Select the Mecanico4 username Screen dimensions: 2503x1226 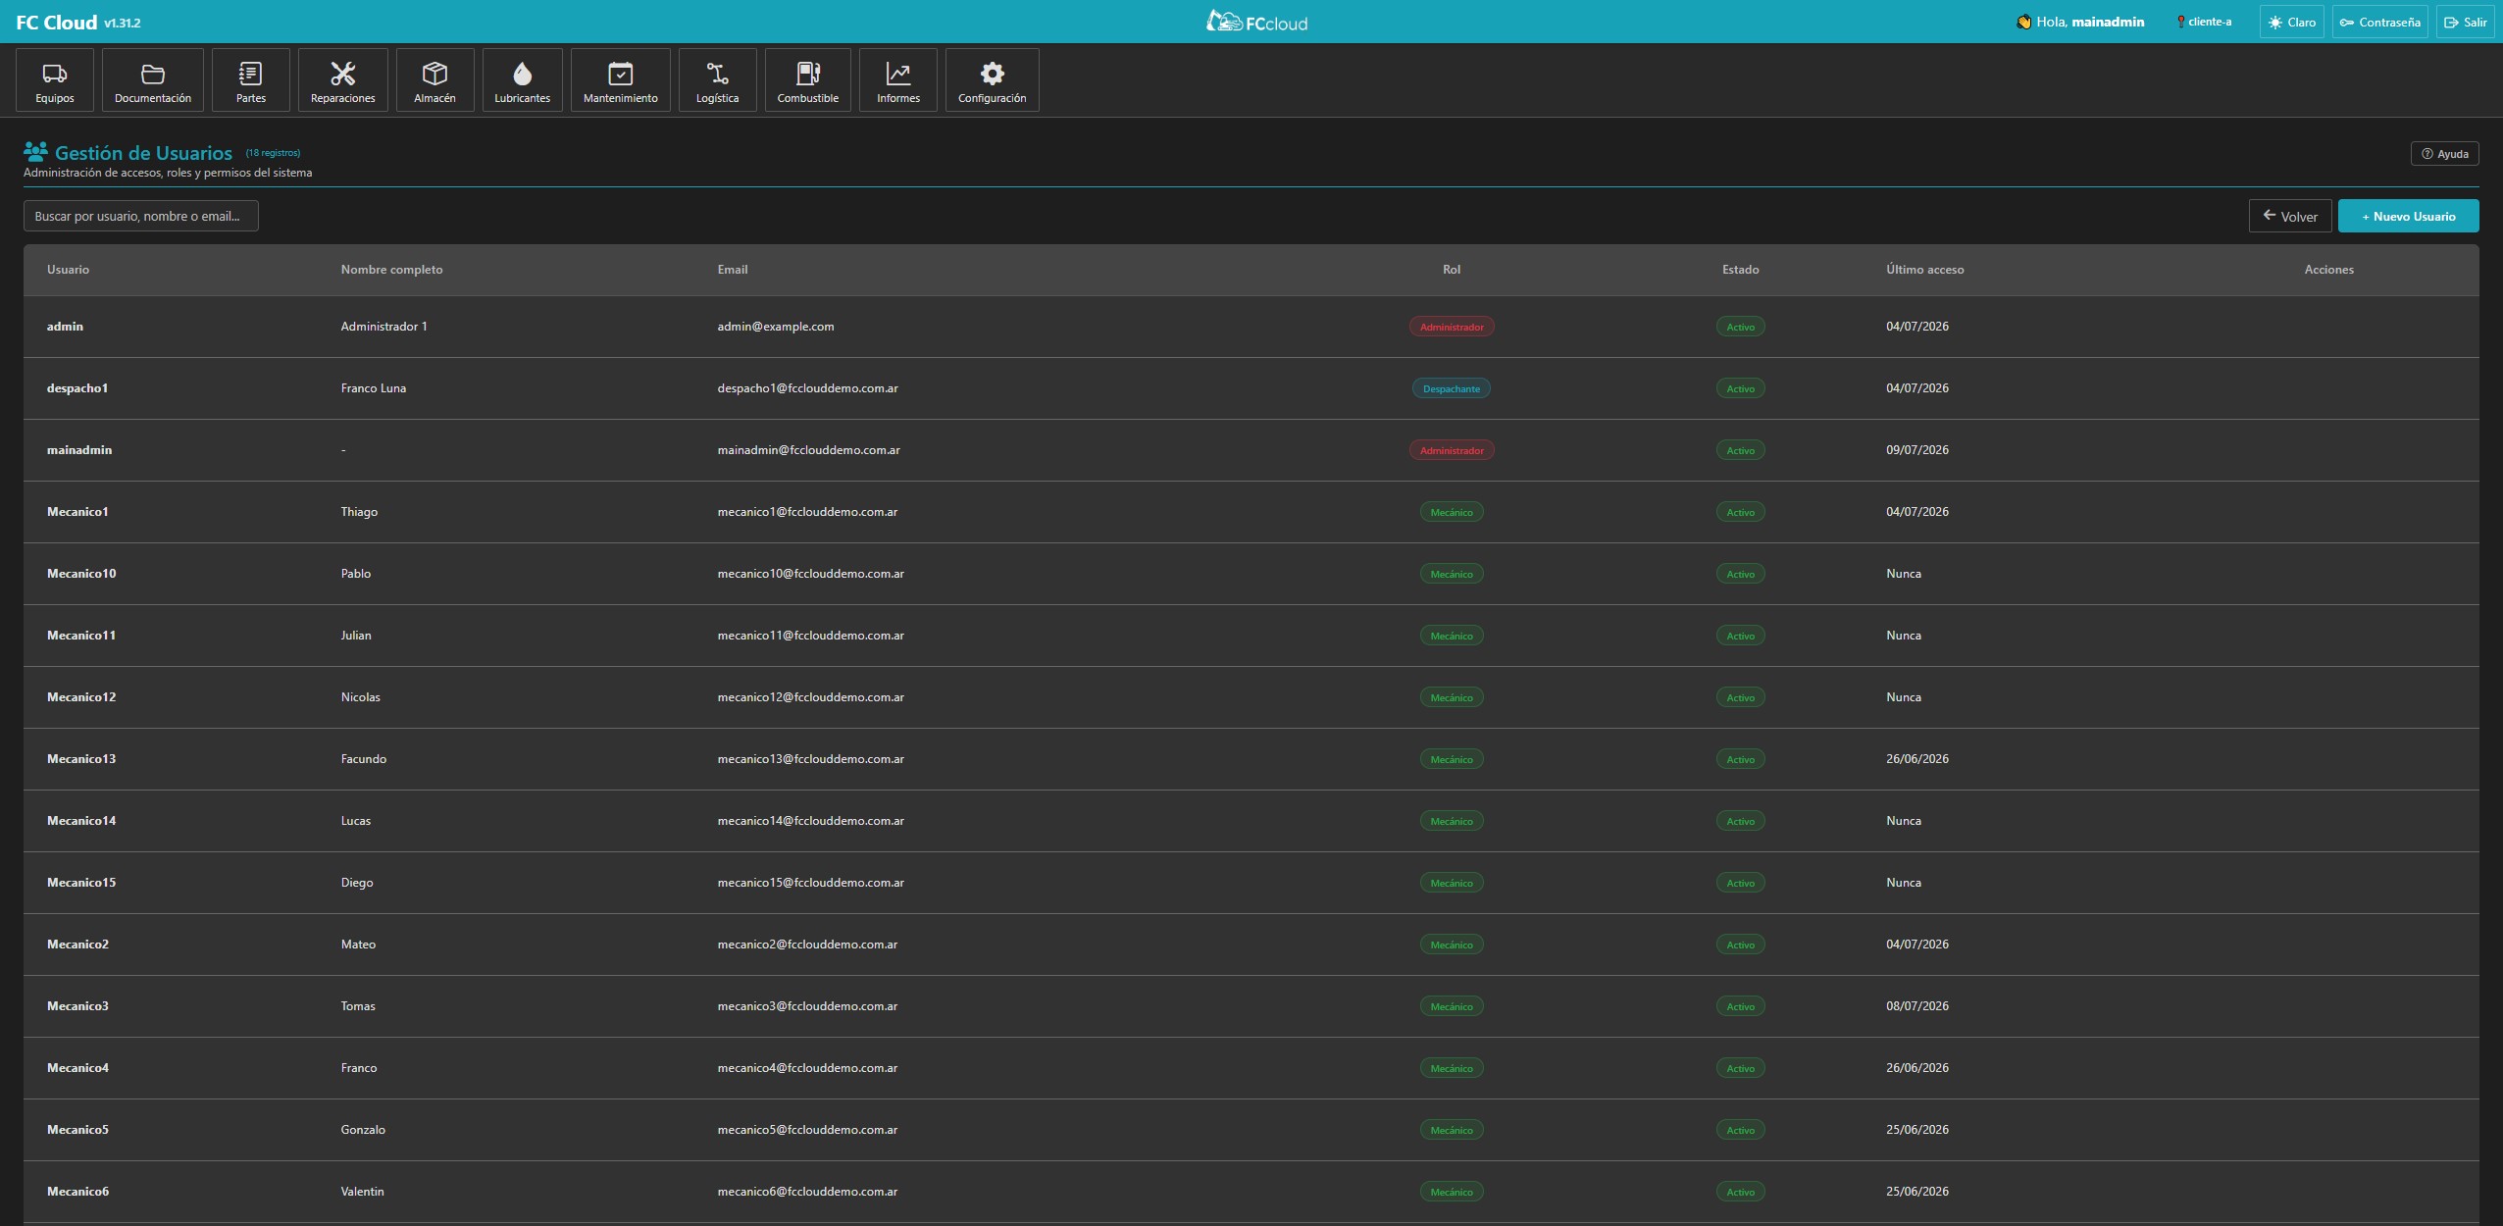tap(78, 1068)
